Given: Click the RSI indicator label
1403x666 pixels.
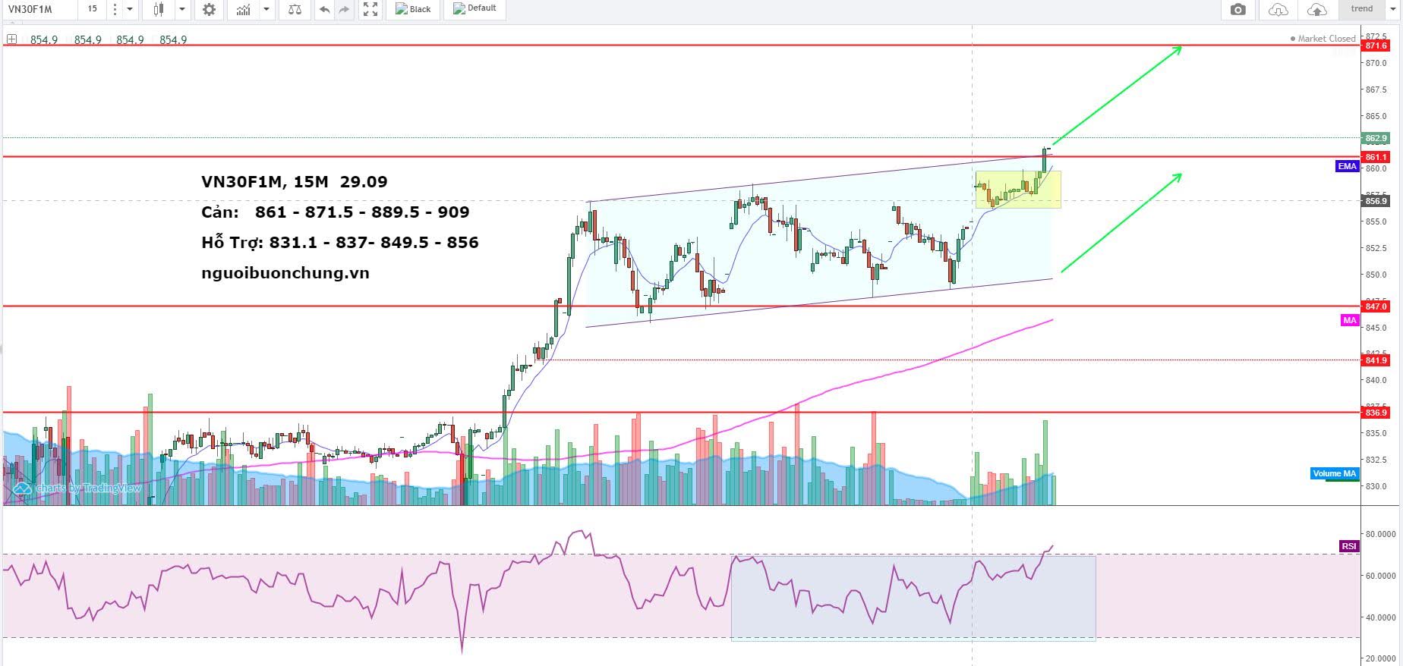Looking at the screenshot, I should coord(1349,546).
